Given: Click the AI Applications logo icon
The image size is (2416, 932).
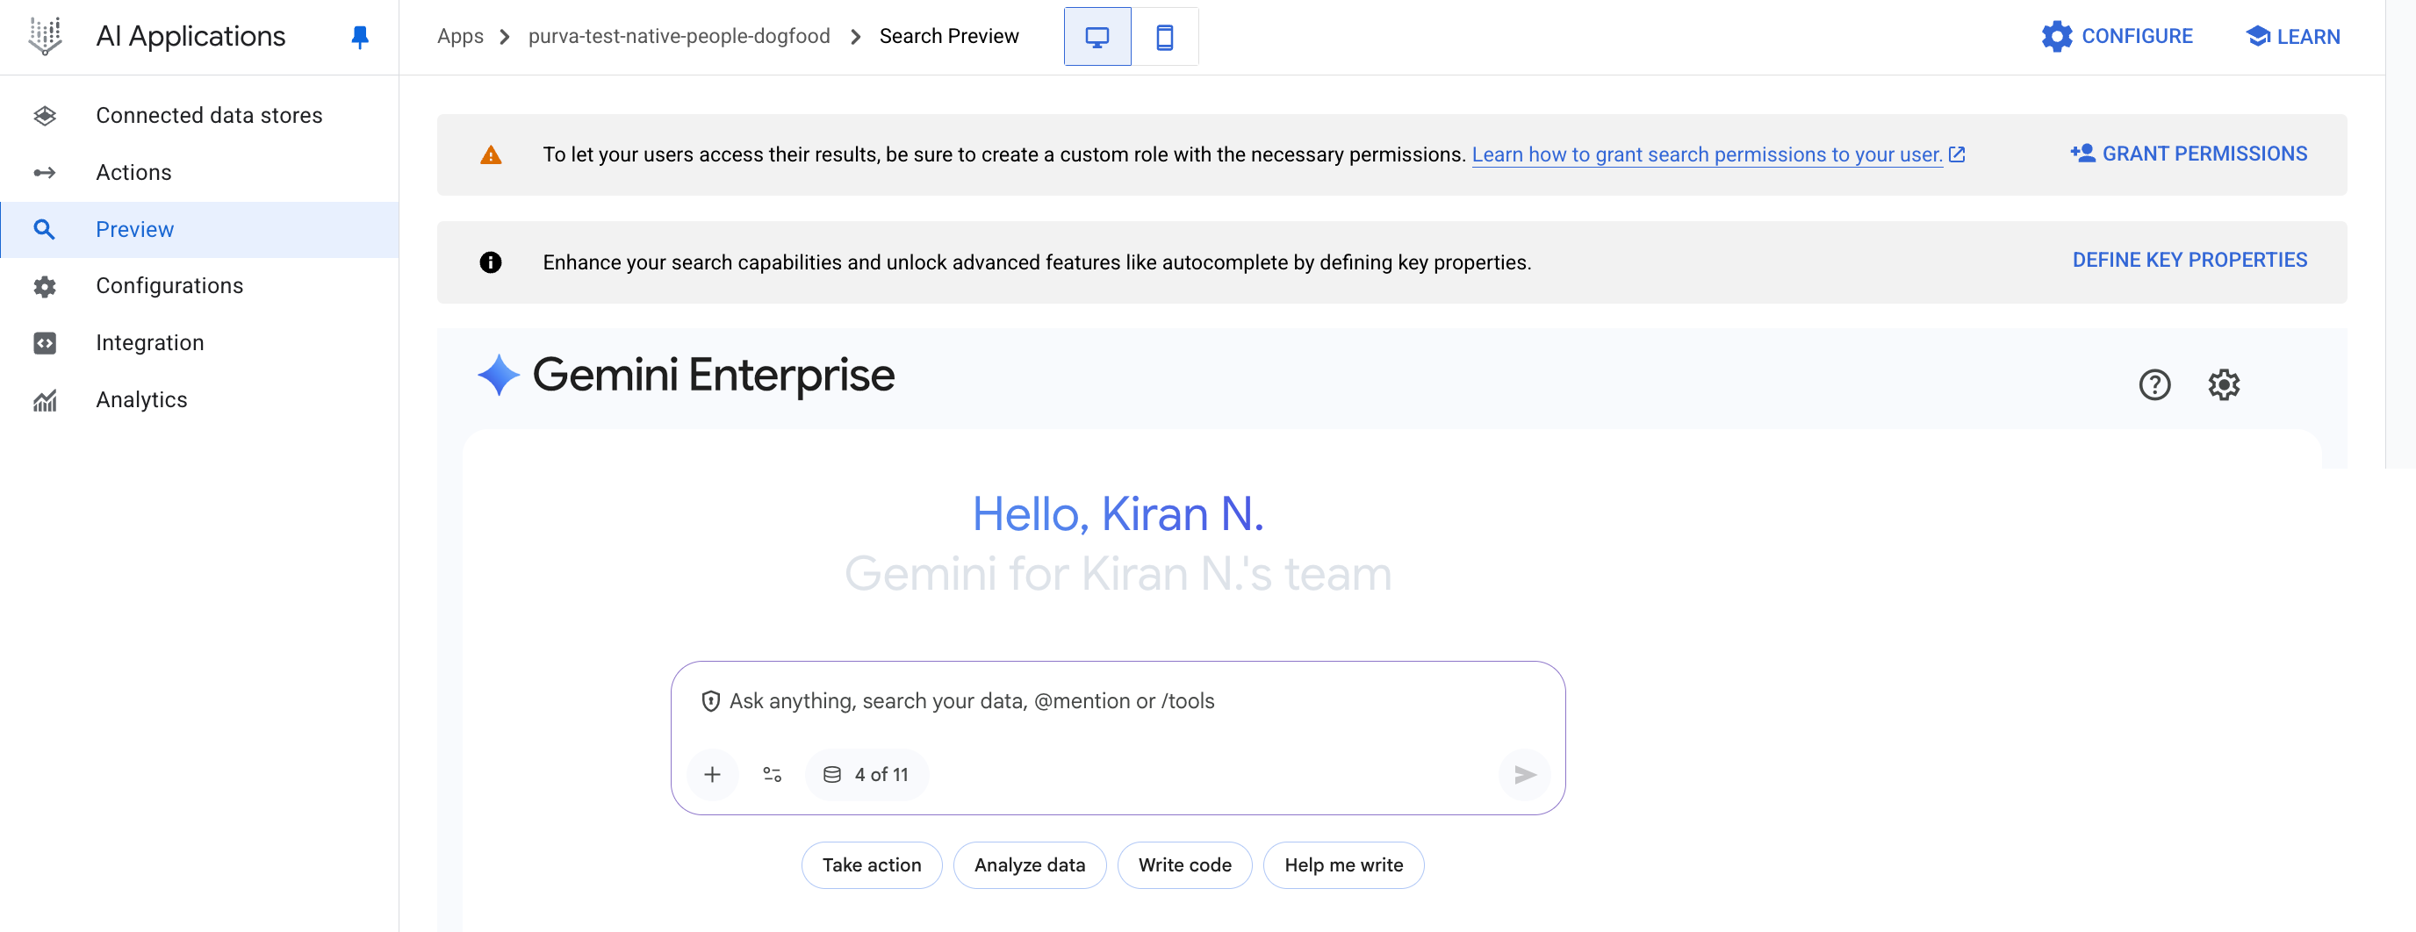Looking at the screenshot, I should pyautogui.click(x=44, y=37).
